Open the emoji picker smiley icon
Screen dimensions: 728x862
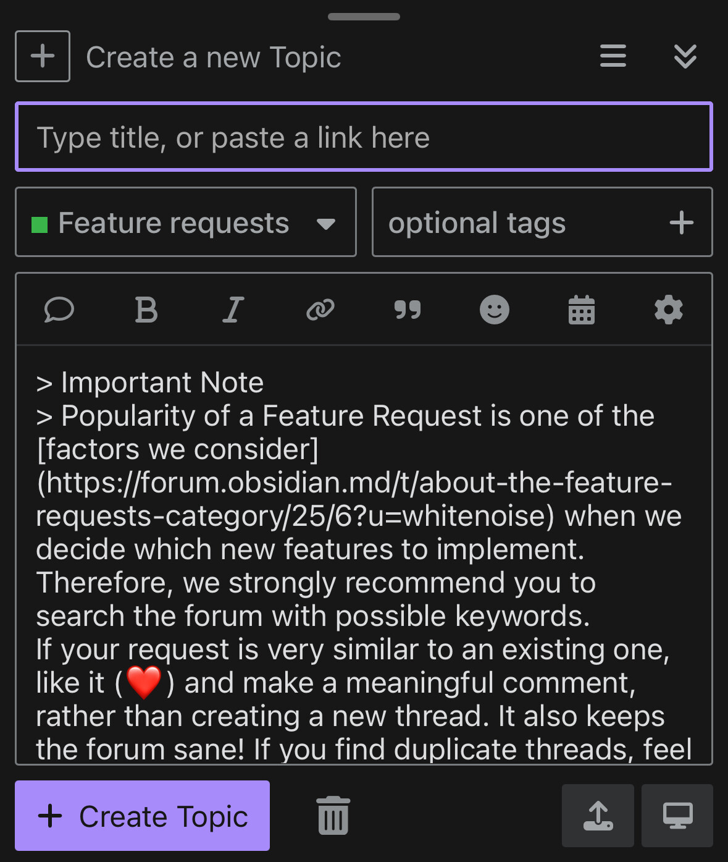[495, 310]
